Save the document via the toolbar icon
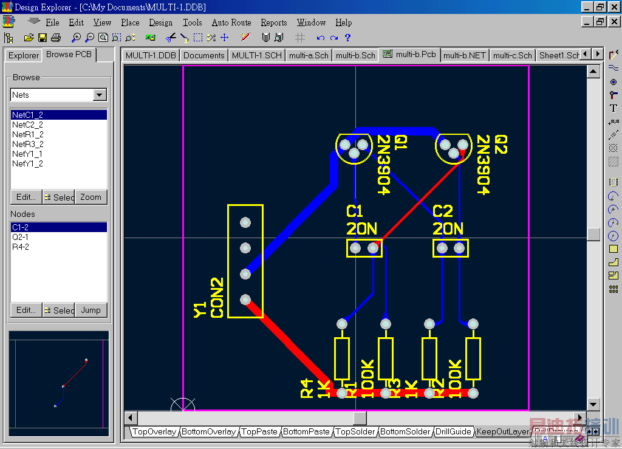Screen dimensions: 622x449 (42, 38)
